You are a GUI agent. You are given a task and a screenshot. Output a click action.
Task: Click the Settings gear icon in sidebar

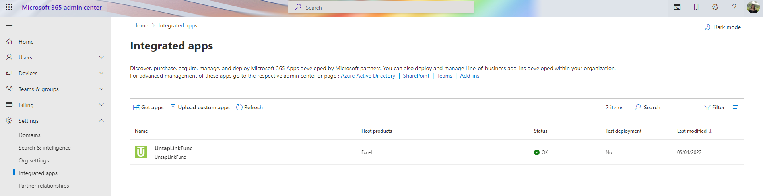(9, 121)
